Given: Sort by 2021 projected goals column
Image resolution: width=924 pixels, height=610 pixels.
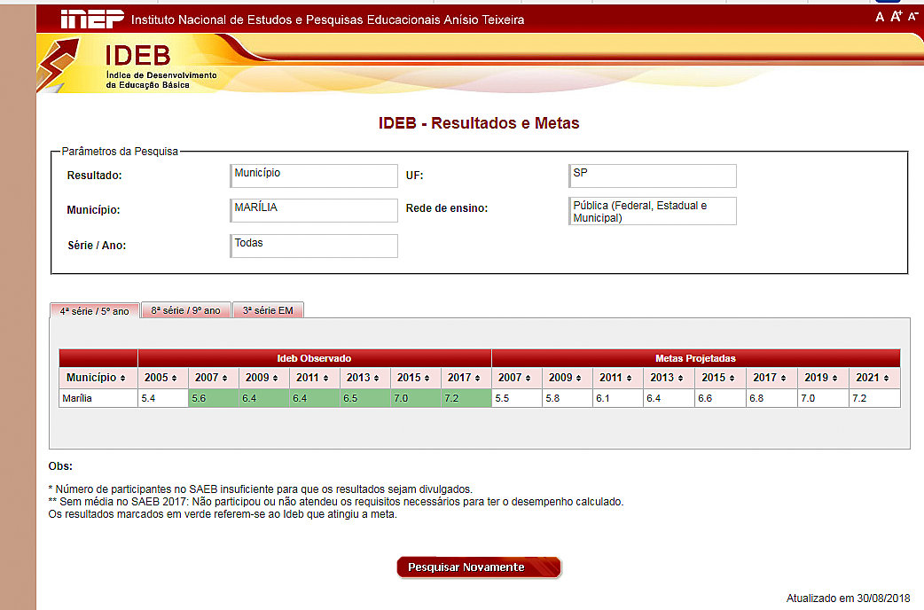Looking at the screenshot, I should coord(873,378).
